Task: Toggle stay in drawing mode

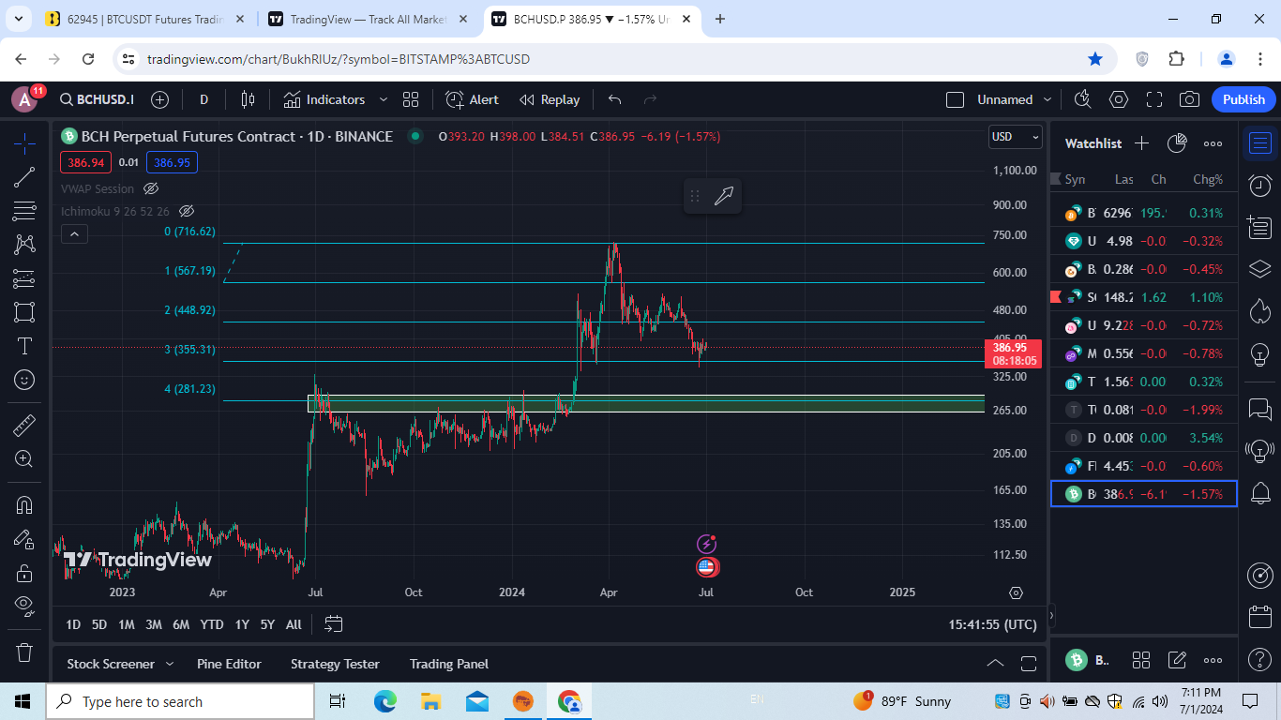Action: [x=24, y=538]
